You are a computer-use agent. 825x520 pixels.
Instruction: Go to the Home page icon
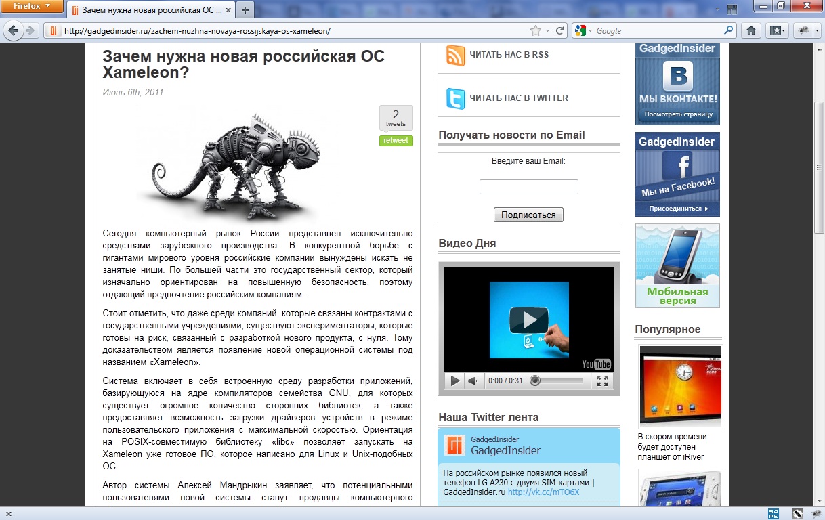750,30
